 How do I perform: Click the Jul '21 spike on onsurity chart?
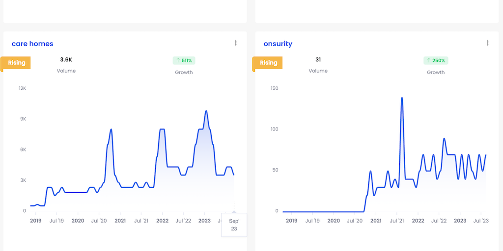pyautogui.click(x=402, y=98)
